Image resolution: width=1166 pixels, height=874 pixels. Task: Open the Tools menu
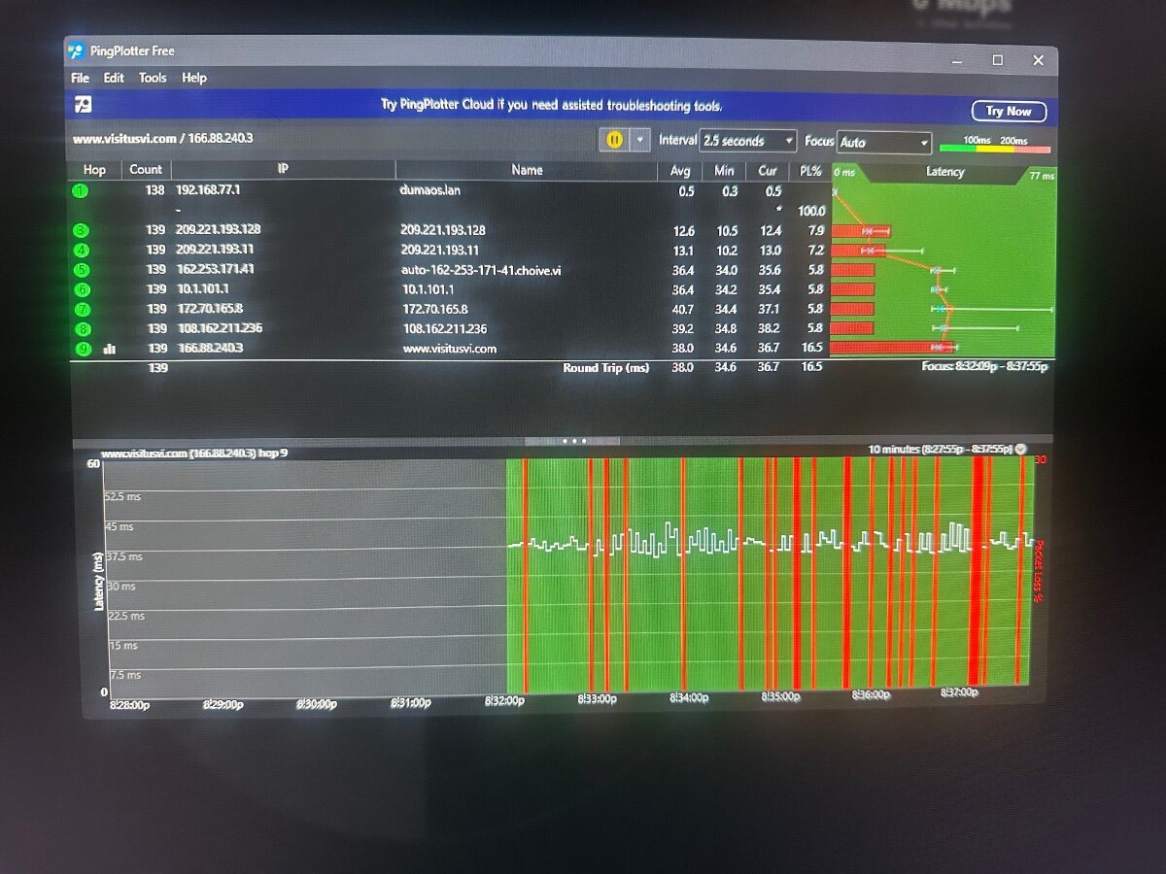[153, 78]
